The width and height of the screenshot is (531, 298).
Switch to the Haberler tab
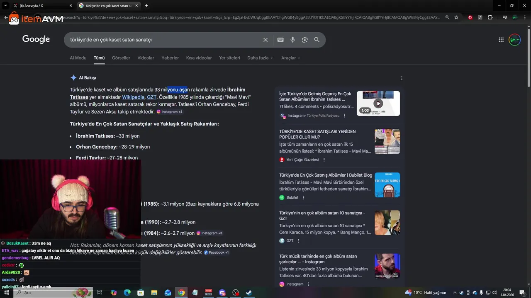click(170, 58)
